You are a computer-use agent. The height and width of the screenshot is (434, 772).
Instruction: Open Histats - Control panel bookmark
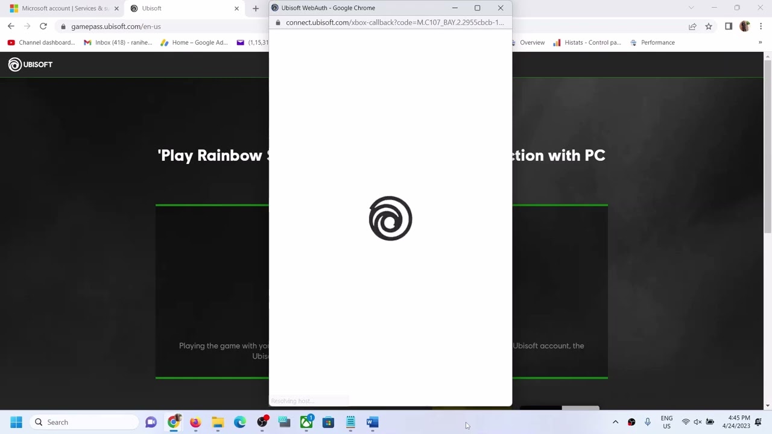587,43
